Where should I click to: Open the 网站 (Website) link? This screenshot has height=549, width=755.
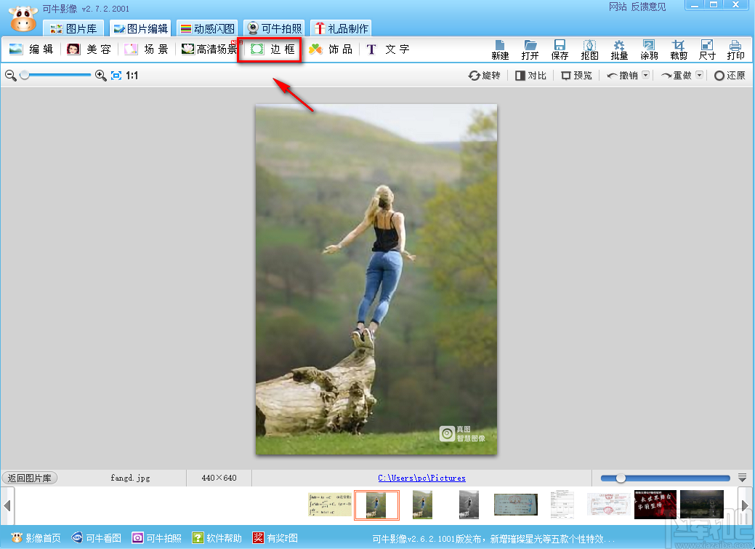[x=618, y=7]
